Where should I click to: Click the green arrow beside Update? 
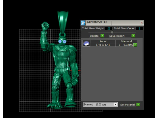pyautogui.click(x=102, y=36)
